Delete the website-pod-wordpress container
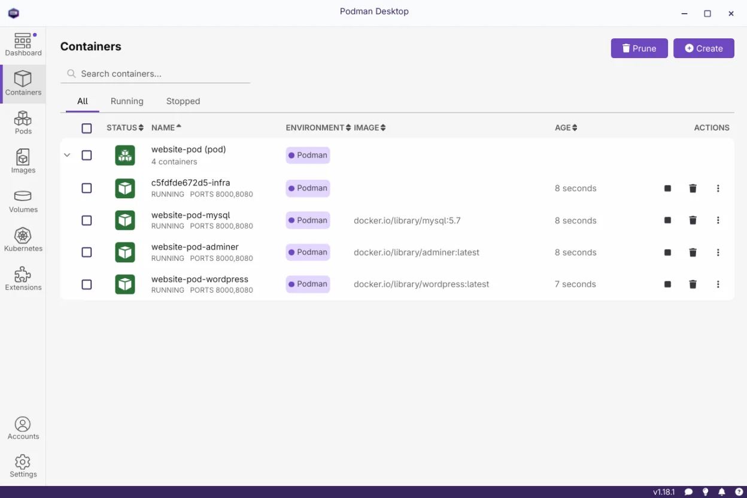This screenshot has width=747, height=498. click(693, 284)
